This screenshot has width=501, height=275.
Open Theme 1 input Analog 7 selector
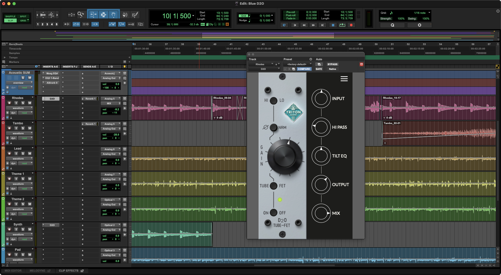[111, 175]
